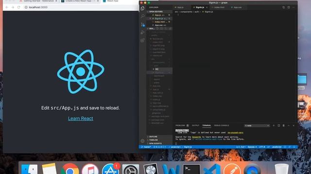Click the Learn React link
Screen dimensions: 311x174
point(81,118)
